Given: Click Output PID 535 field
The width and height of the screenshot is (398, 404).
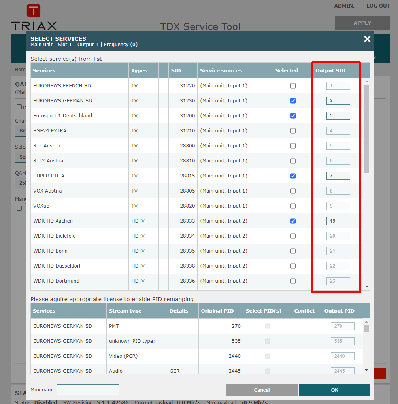Looking at the screenshot, I should click(343, 341).
